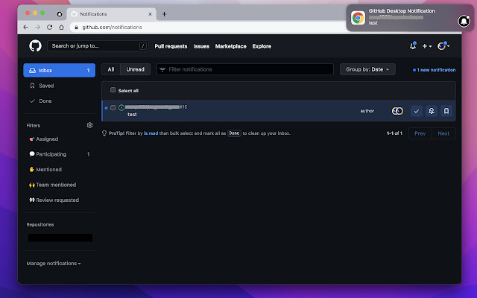Click the 1 new notification link
Screen dimensions: 477x298
[434, 70]
